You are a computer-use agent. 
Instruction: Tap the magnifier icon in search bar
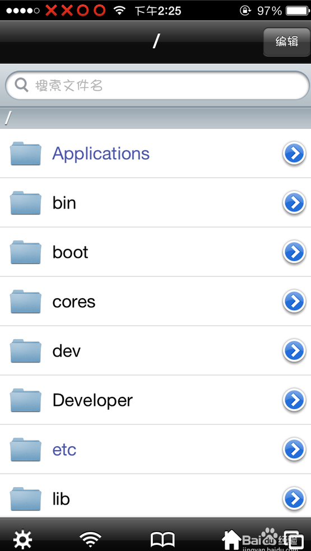[x=22, y=85]
